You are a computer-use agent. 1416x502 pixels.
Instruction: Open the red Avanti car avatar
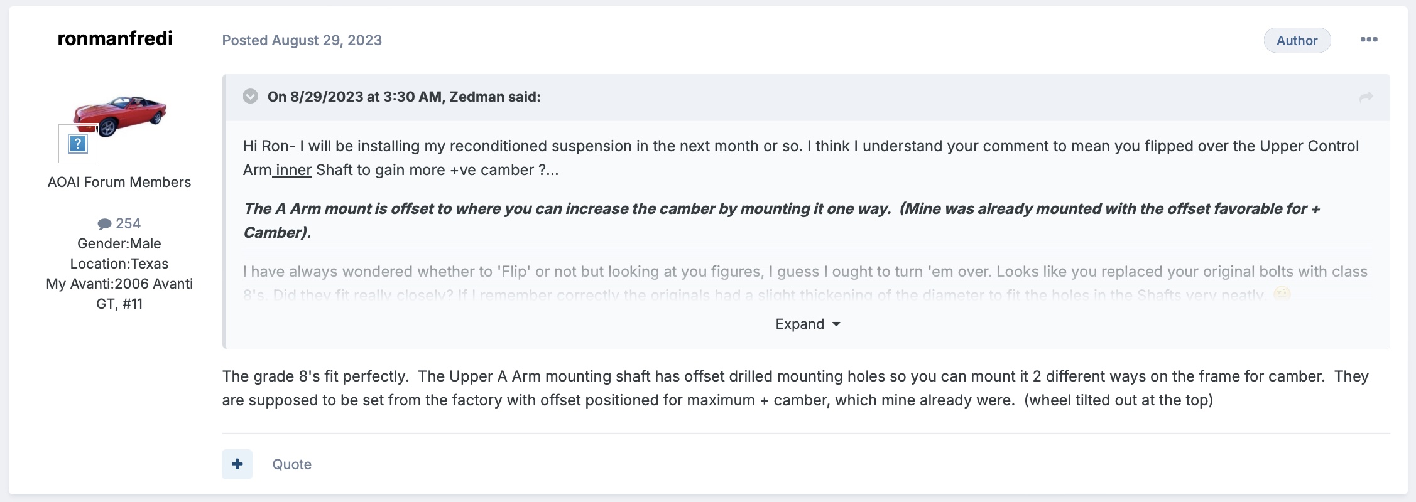pyautogui.click(x=120, y=115)
